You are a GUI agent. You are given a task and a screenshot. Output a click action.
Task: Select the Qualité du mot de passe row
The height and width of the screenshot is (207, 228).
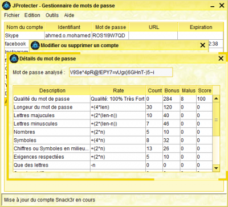pyautogui.click(x=113, y=99)
